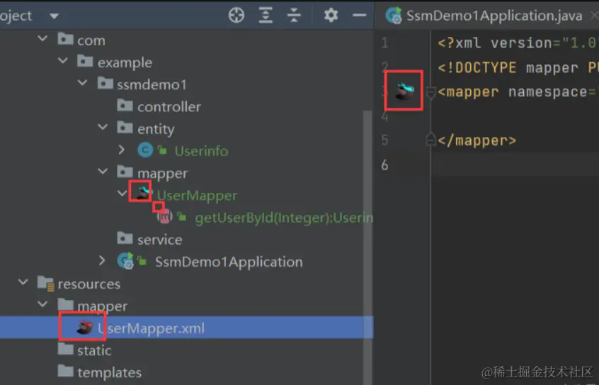This screenshot has width=599, height=385.
Task: Click the </mapper> closing tag text
Action: click(x=477, y=140)
